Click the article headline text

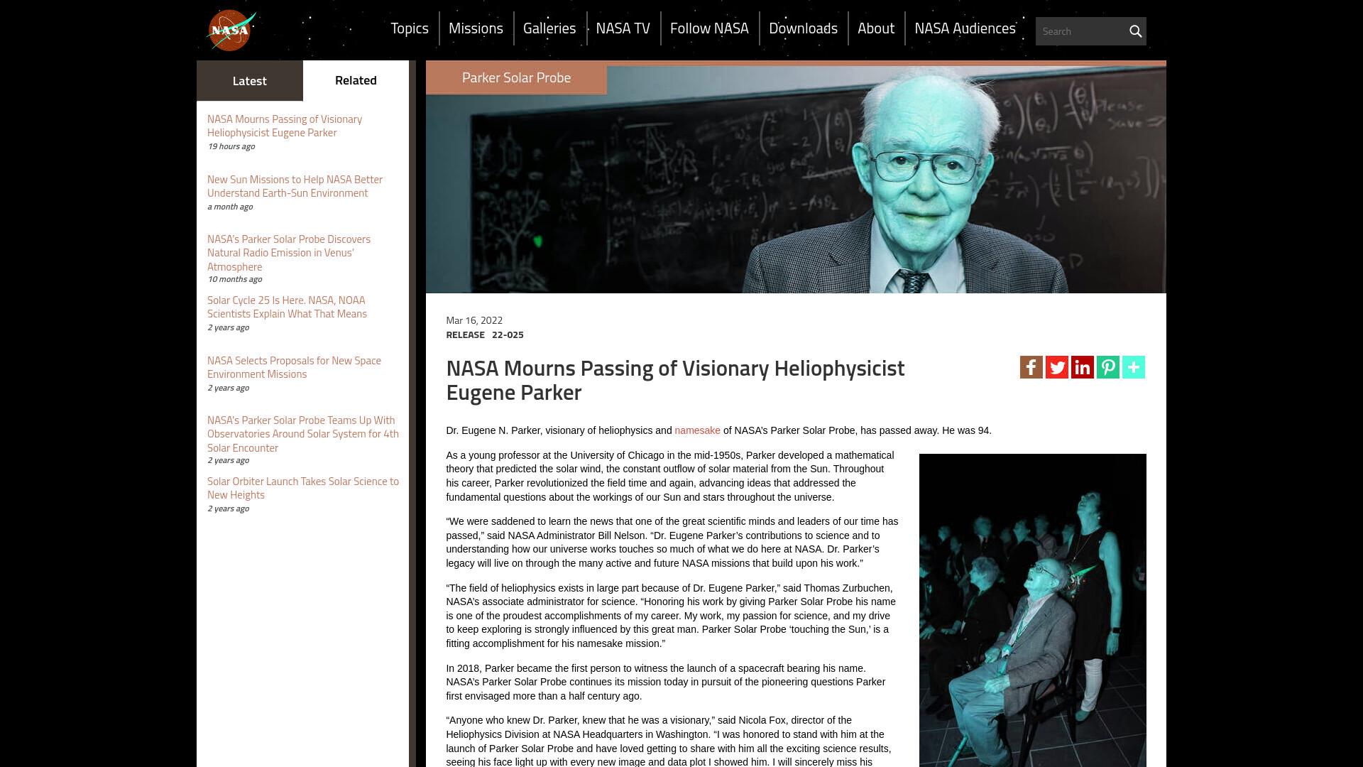tap(675, 381)
